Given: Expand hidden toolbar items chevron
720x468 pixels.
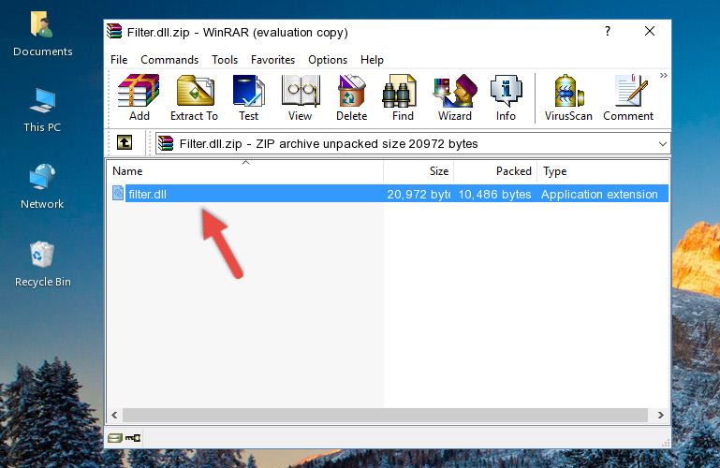Looking at the screenshot, I should (664, 76).
